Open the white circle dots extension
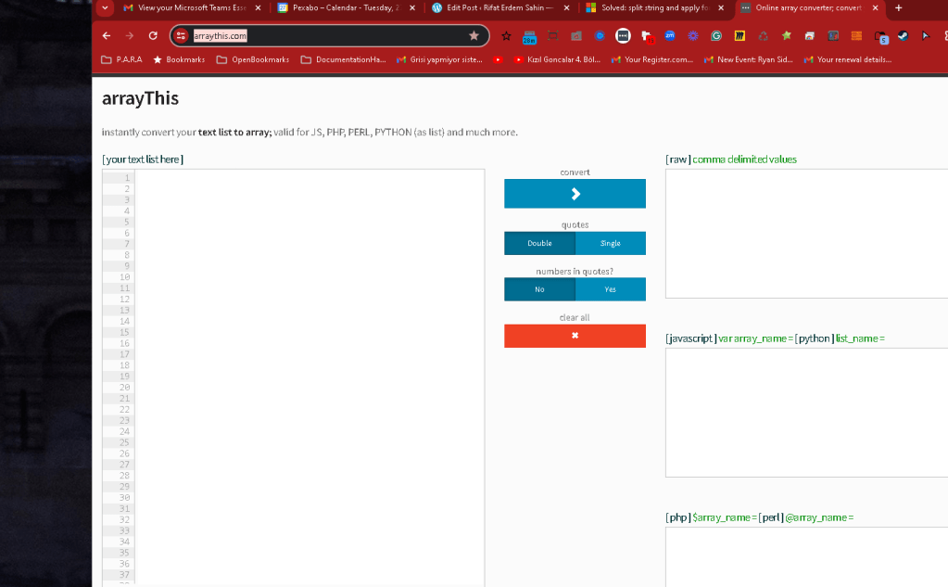The height and width of the screenshot is (587, 948). tap(623, 36)
